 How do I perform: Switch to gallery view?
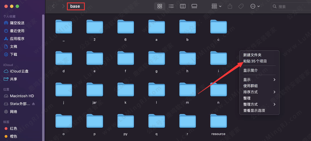[194, 6]
